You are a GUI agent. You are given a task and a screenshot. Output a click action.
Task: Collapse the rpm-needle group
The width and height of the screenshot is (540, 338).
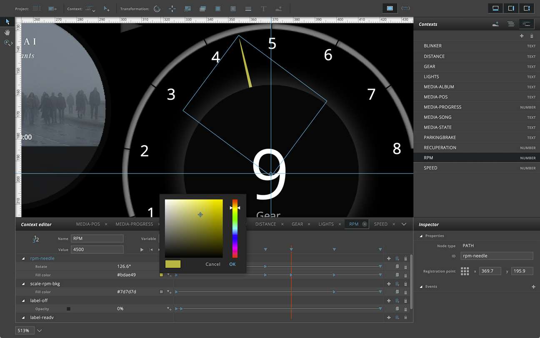point(23,258)
